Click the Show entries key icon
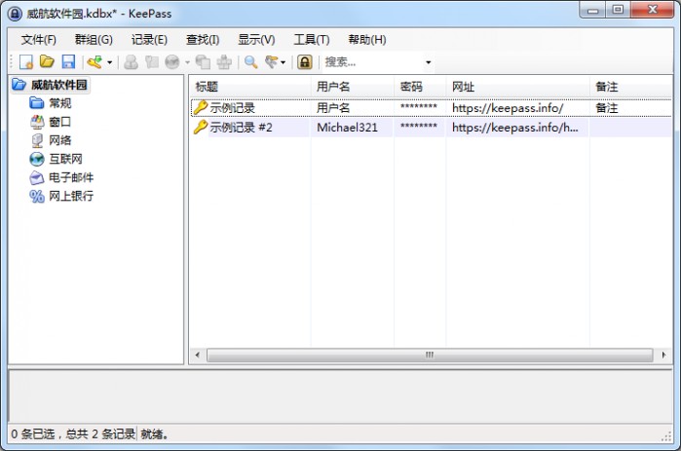This screenshot has height=451, width=681. 272,62
